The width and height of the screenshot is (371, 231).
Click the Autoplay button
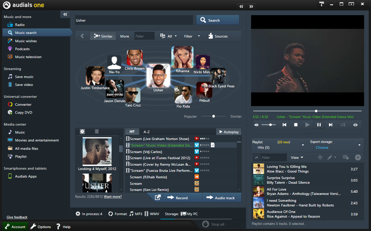tap(229, 132)
